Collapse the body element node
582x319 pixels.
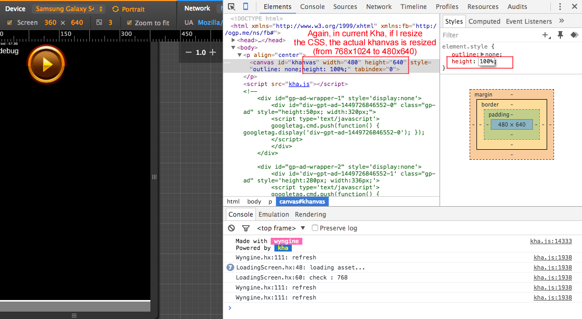pyautogui.click(x=233, y=47)
